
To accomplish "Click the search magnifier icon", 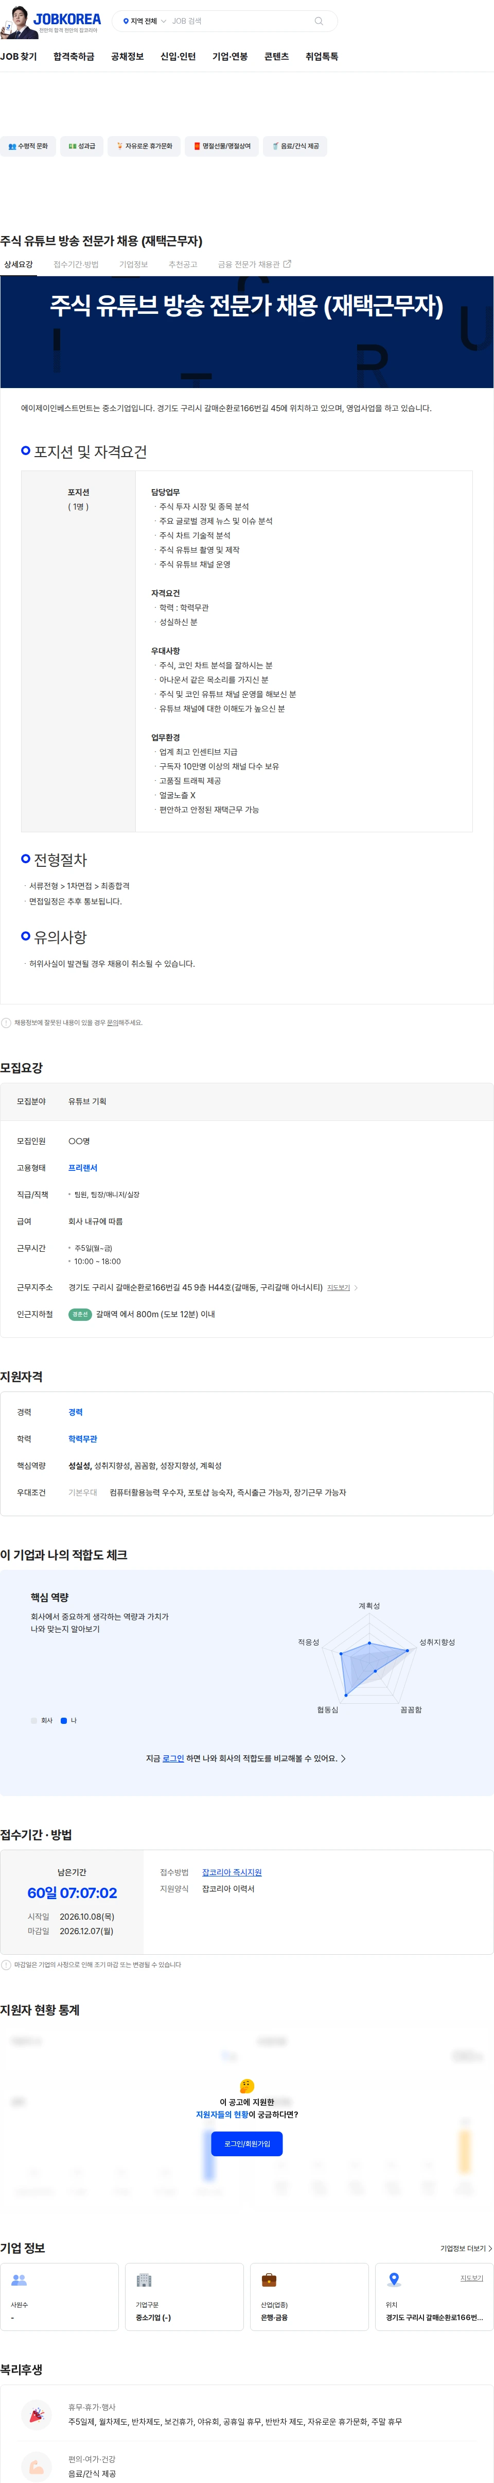I will pos(319,21).
